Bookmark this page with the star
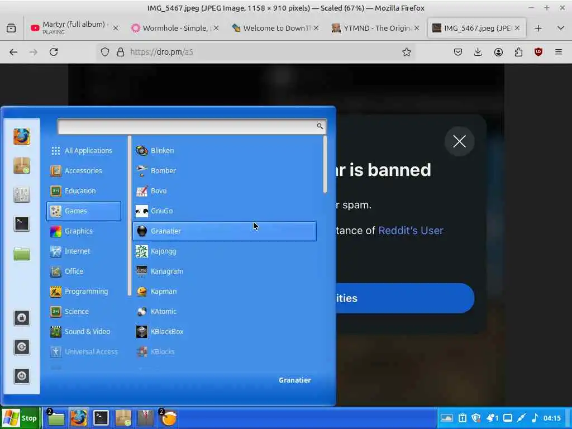Viewport: 572px width, 429px height. pos(407,52)
